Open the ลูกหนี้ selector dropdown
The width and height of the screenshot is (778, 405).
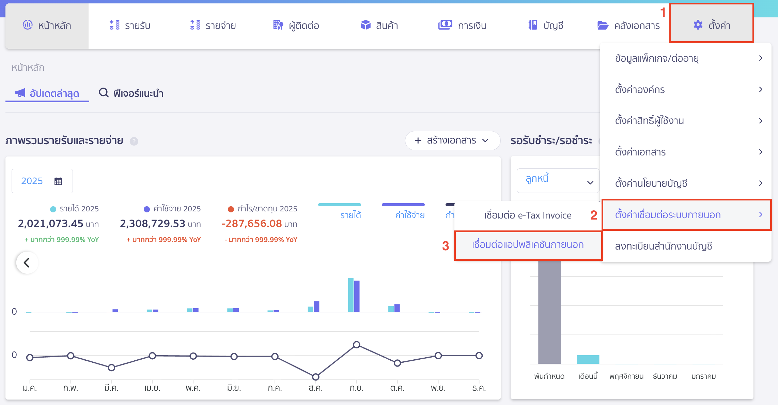(558, 180)
